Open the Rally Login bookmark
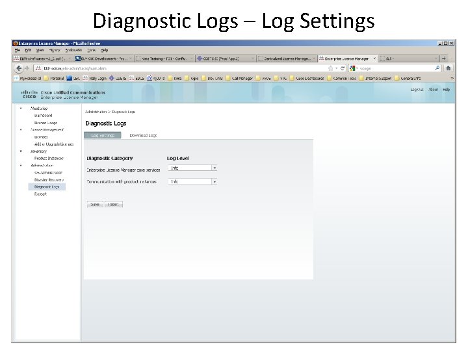The image size is (468, 351). click(x=95, y=78)
